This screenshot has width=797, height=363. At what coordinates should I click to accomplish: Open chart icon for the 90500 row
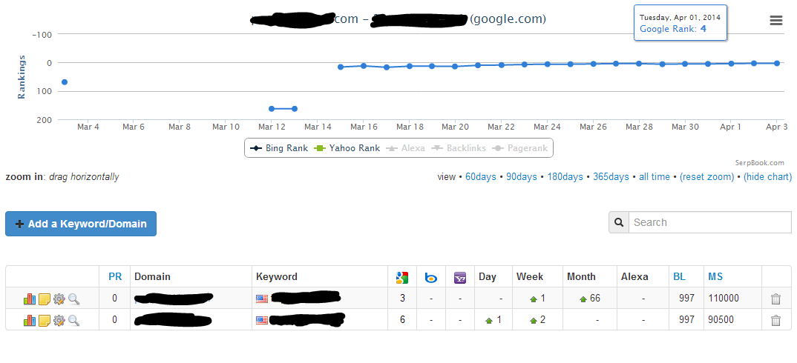(x=30, y=320)
